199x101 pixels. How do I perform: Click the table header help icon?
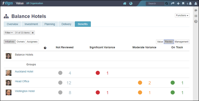click(x=45, y=48)
